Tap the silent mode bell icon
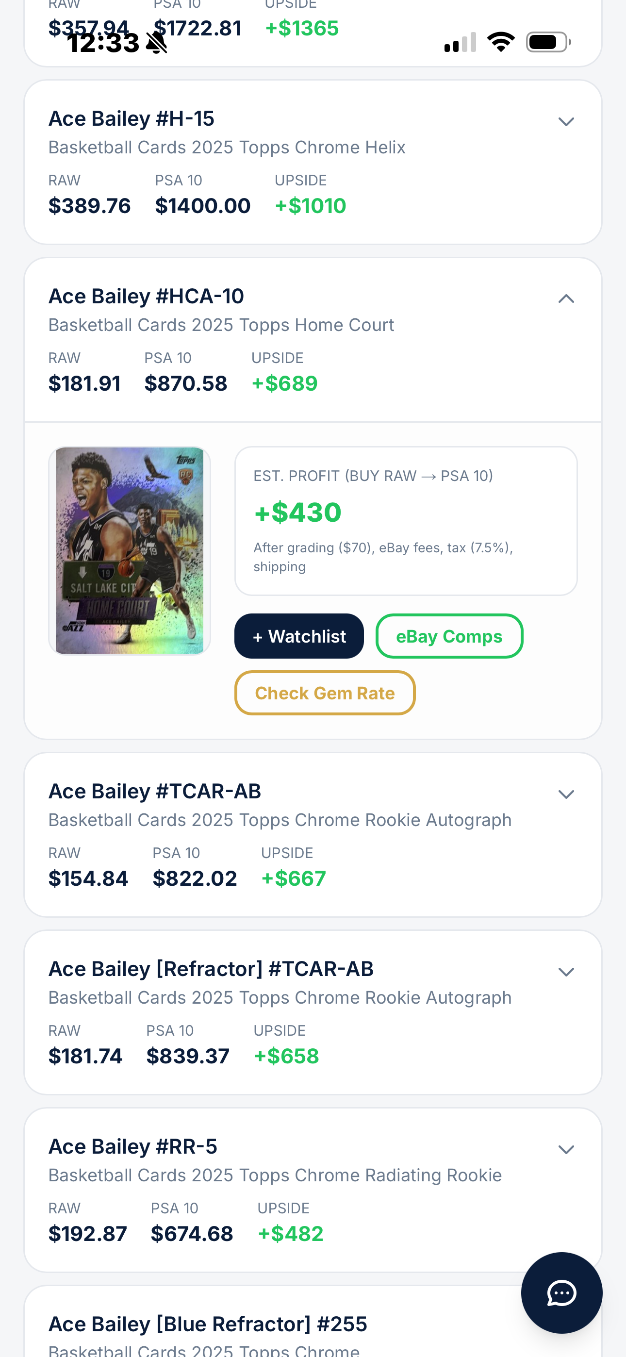The height and width of the screenshot is (1357, 626). tap(156, 43)
